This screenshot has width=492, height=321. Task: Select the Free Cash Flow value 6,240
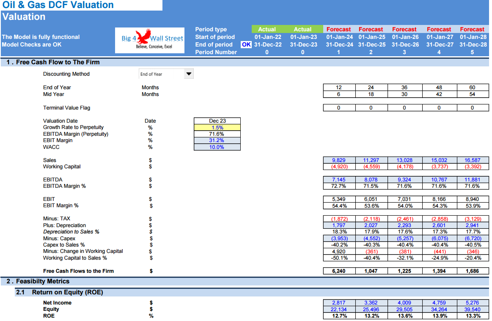pyautogui.click(x=339, y=271)
